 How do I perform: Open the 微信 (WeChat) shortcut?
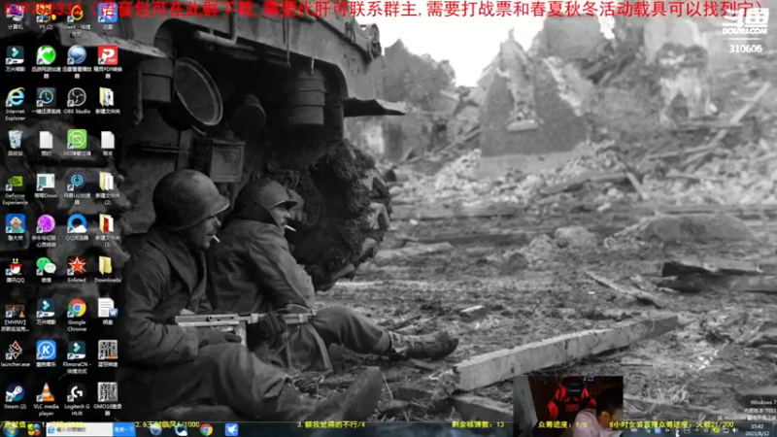(46, 270)
